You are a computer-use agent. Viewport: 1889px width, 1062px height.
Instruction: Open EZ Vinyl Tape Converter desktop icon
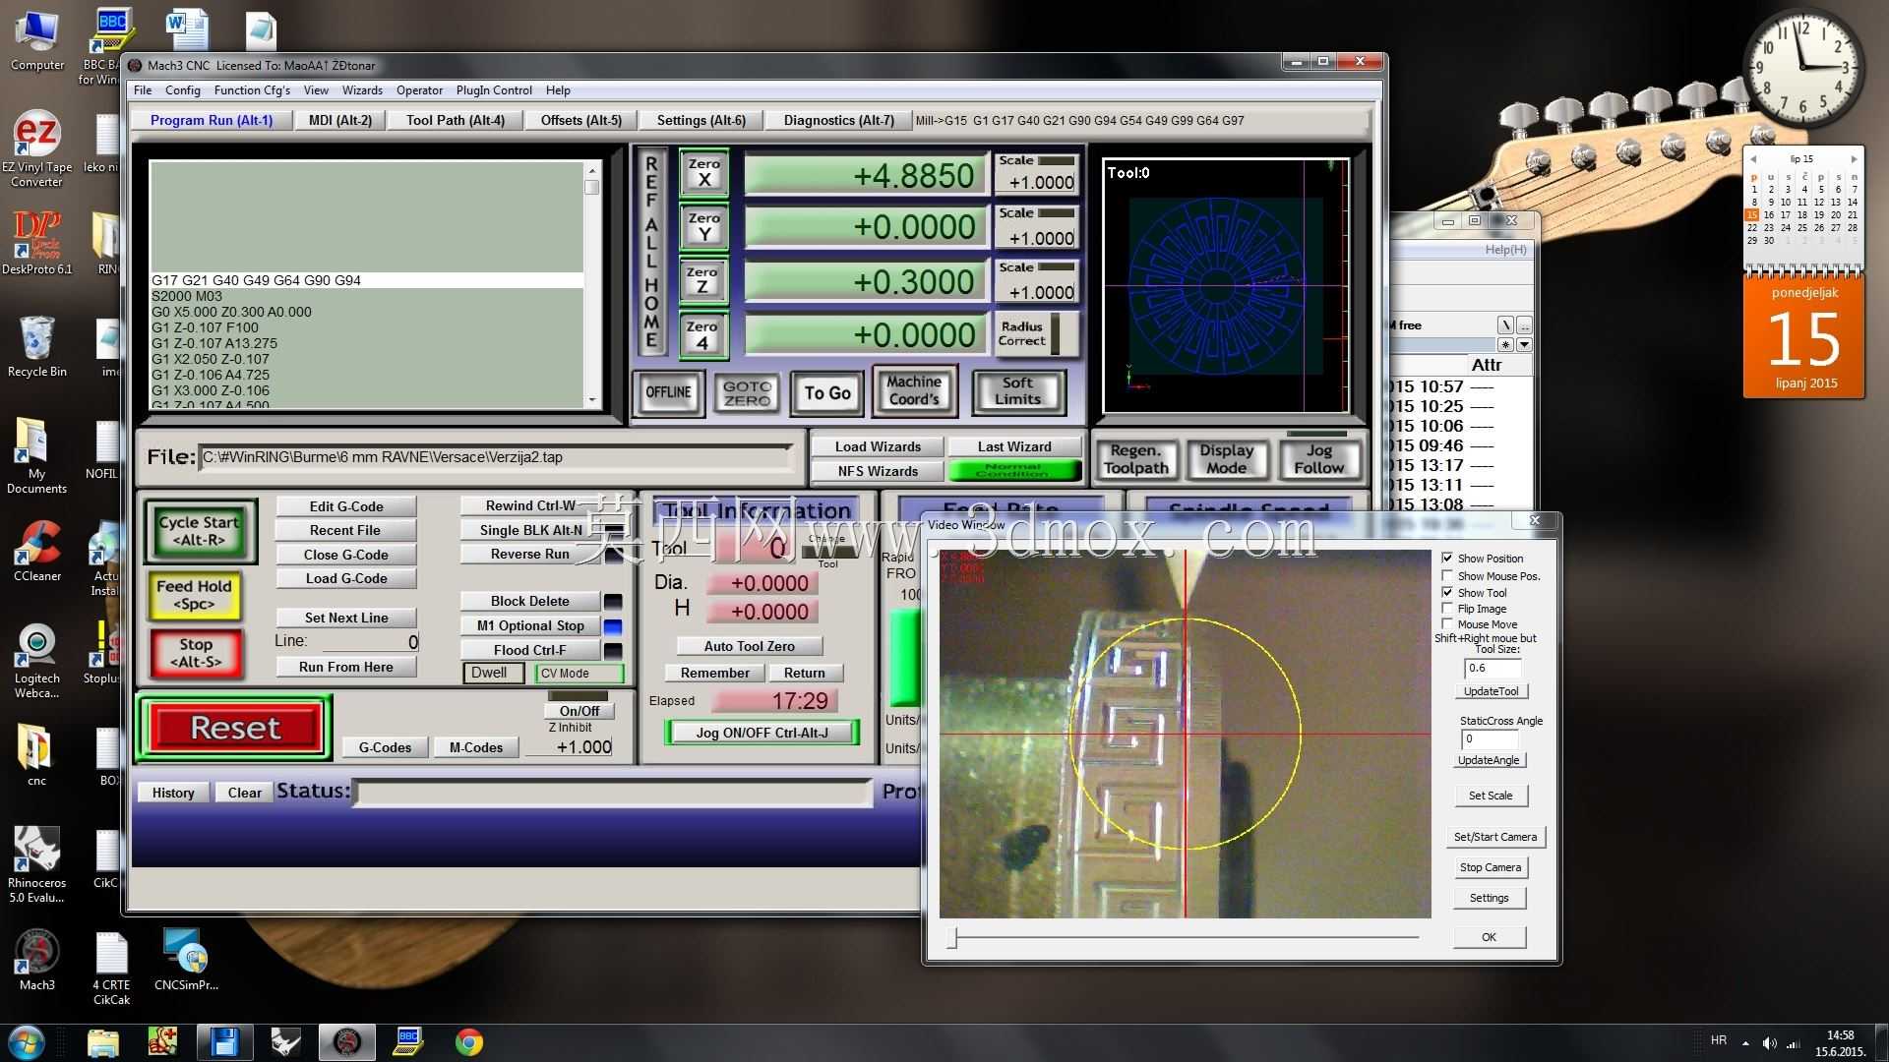pyautogui.click(x=37, y=149)
